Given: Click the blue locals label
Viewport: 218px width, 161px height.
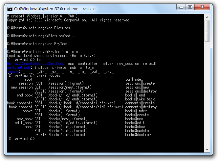Looking at the screenshot, I should 13,71.
